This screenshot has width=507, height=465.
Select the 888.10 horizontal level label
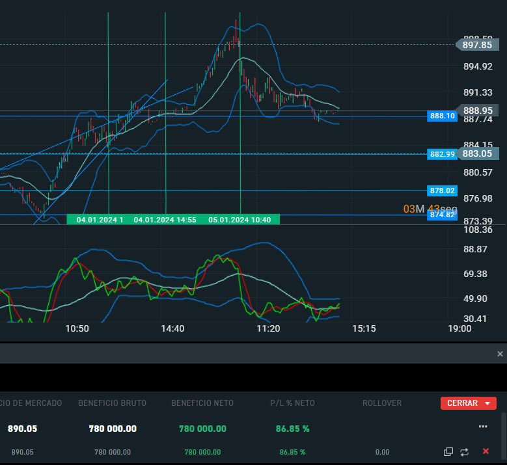442,116
